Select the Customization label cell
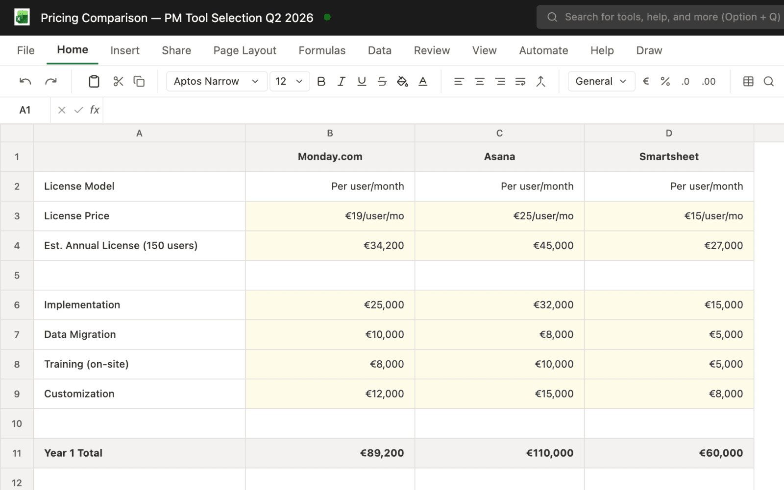Screen dimensions: 784x490 139,394
